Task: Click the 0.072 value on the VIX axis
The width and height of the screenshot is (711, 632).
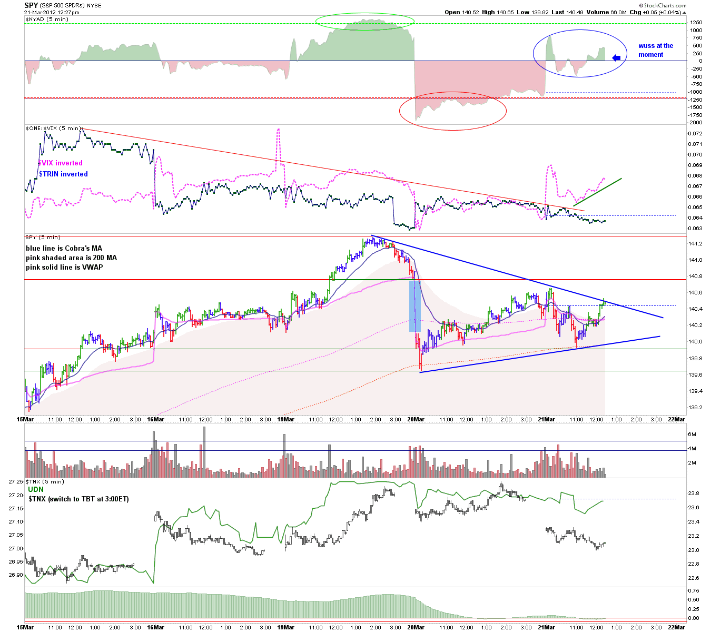Action: pyautogui.click(x=695, y=134)
